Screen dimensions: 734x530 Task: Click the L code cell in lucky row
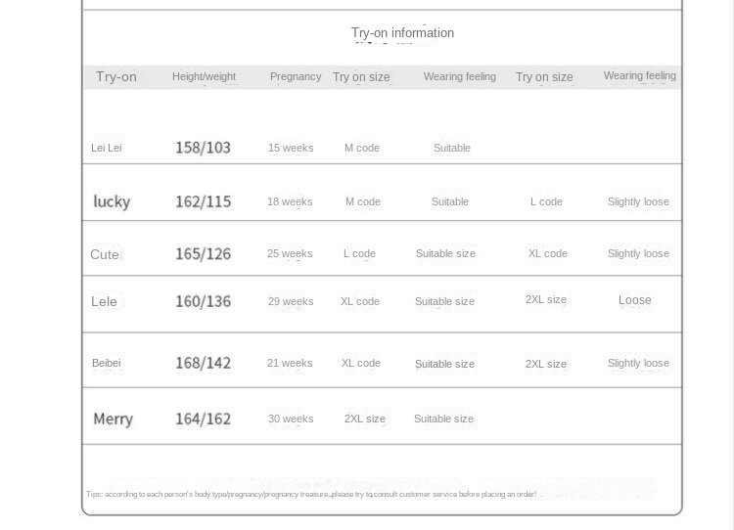[x=546, y=201]
